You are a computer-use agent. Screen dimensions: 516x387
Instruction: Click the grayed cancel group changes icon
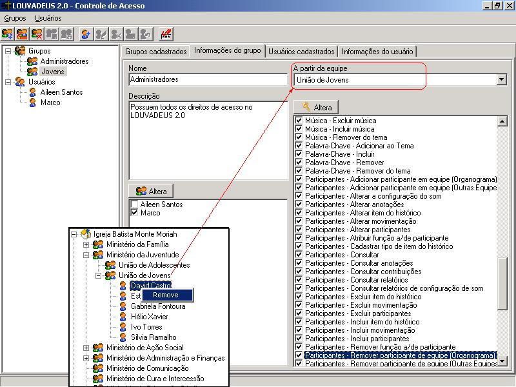click(x=66, y=34)
